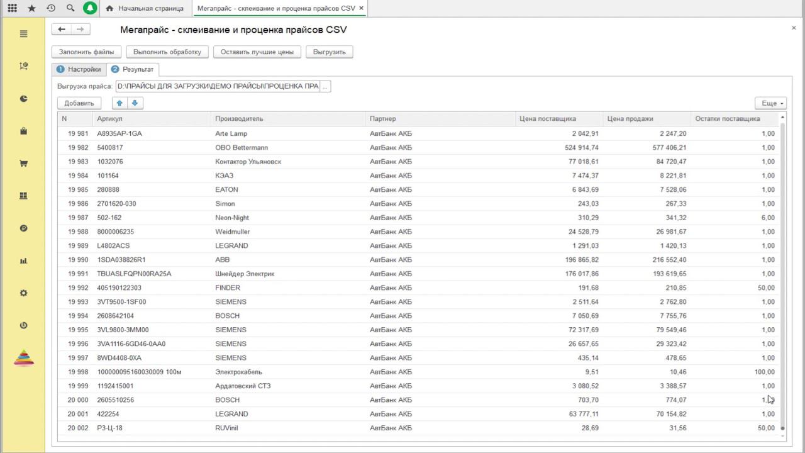
Task: Open the green notifications bell
Action: pos(90,8)
